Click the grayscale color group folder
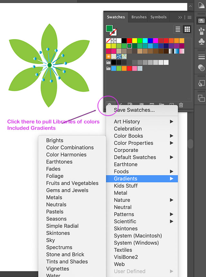206x277 pixels. pyautogui.click(x=108, y=62)
